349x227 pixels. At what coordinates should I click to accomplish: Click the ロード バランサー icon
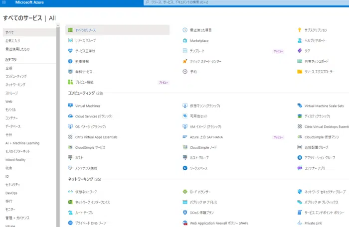click(x=185, y=192)
